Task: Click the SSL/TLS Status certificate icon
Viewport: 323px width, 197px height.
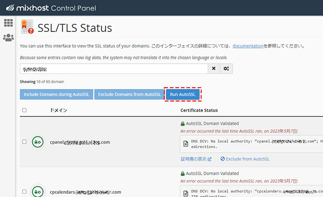Action: click(27, 27)
